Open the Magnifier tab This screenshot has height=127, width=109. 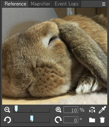40,4
